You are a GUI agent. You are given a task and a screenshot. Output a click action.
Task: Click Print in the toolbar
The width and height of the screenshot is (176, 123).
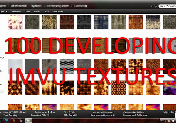click(27, 11)
